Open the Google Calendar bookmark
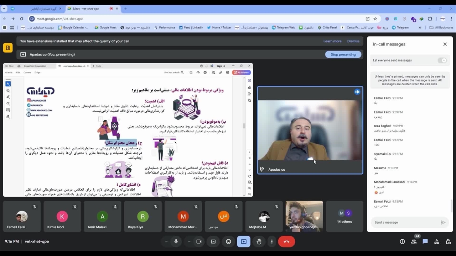This screenshot has width=456, height=256. tap(73, 27)
